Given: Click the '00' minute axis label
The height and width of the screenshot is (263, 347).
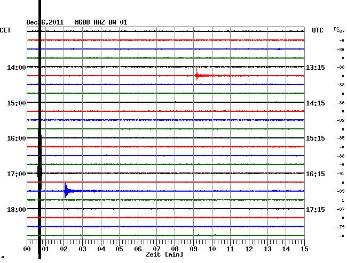Looking at the screenshot, I should coord(27,249).
